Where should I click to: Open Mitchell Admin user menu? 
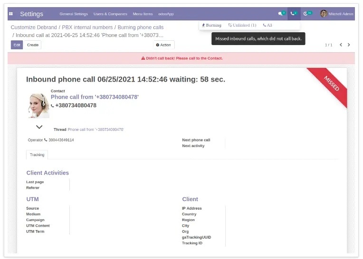336,14
